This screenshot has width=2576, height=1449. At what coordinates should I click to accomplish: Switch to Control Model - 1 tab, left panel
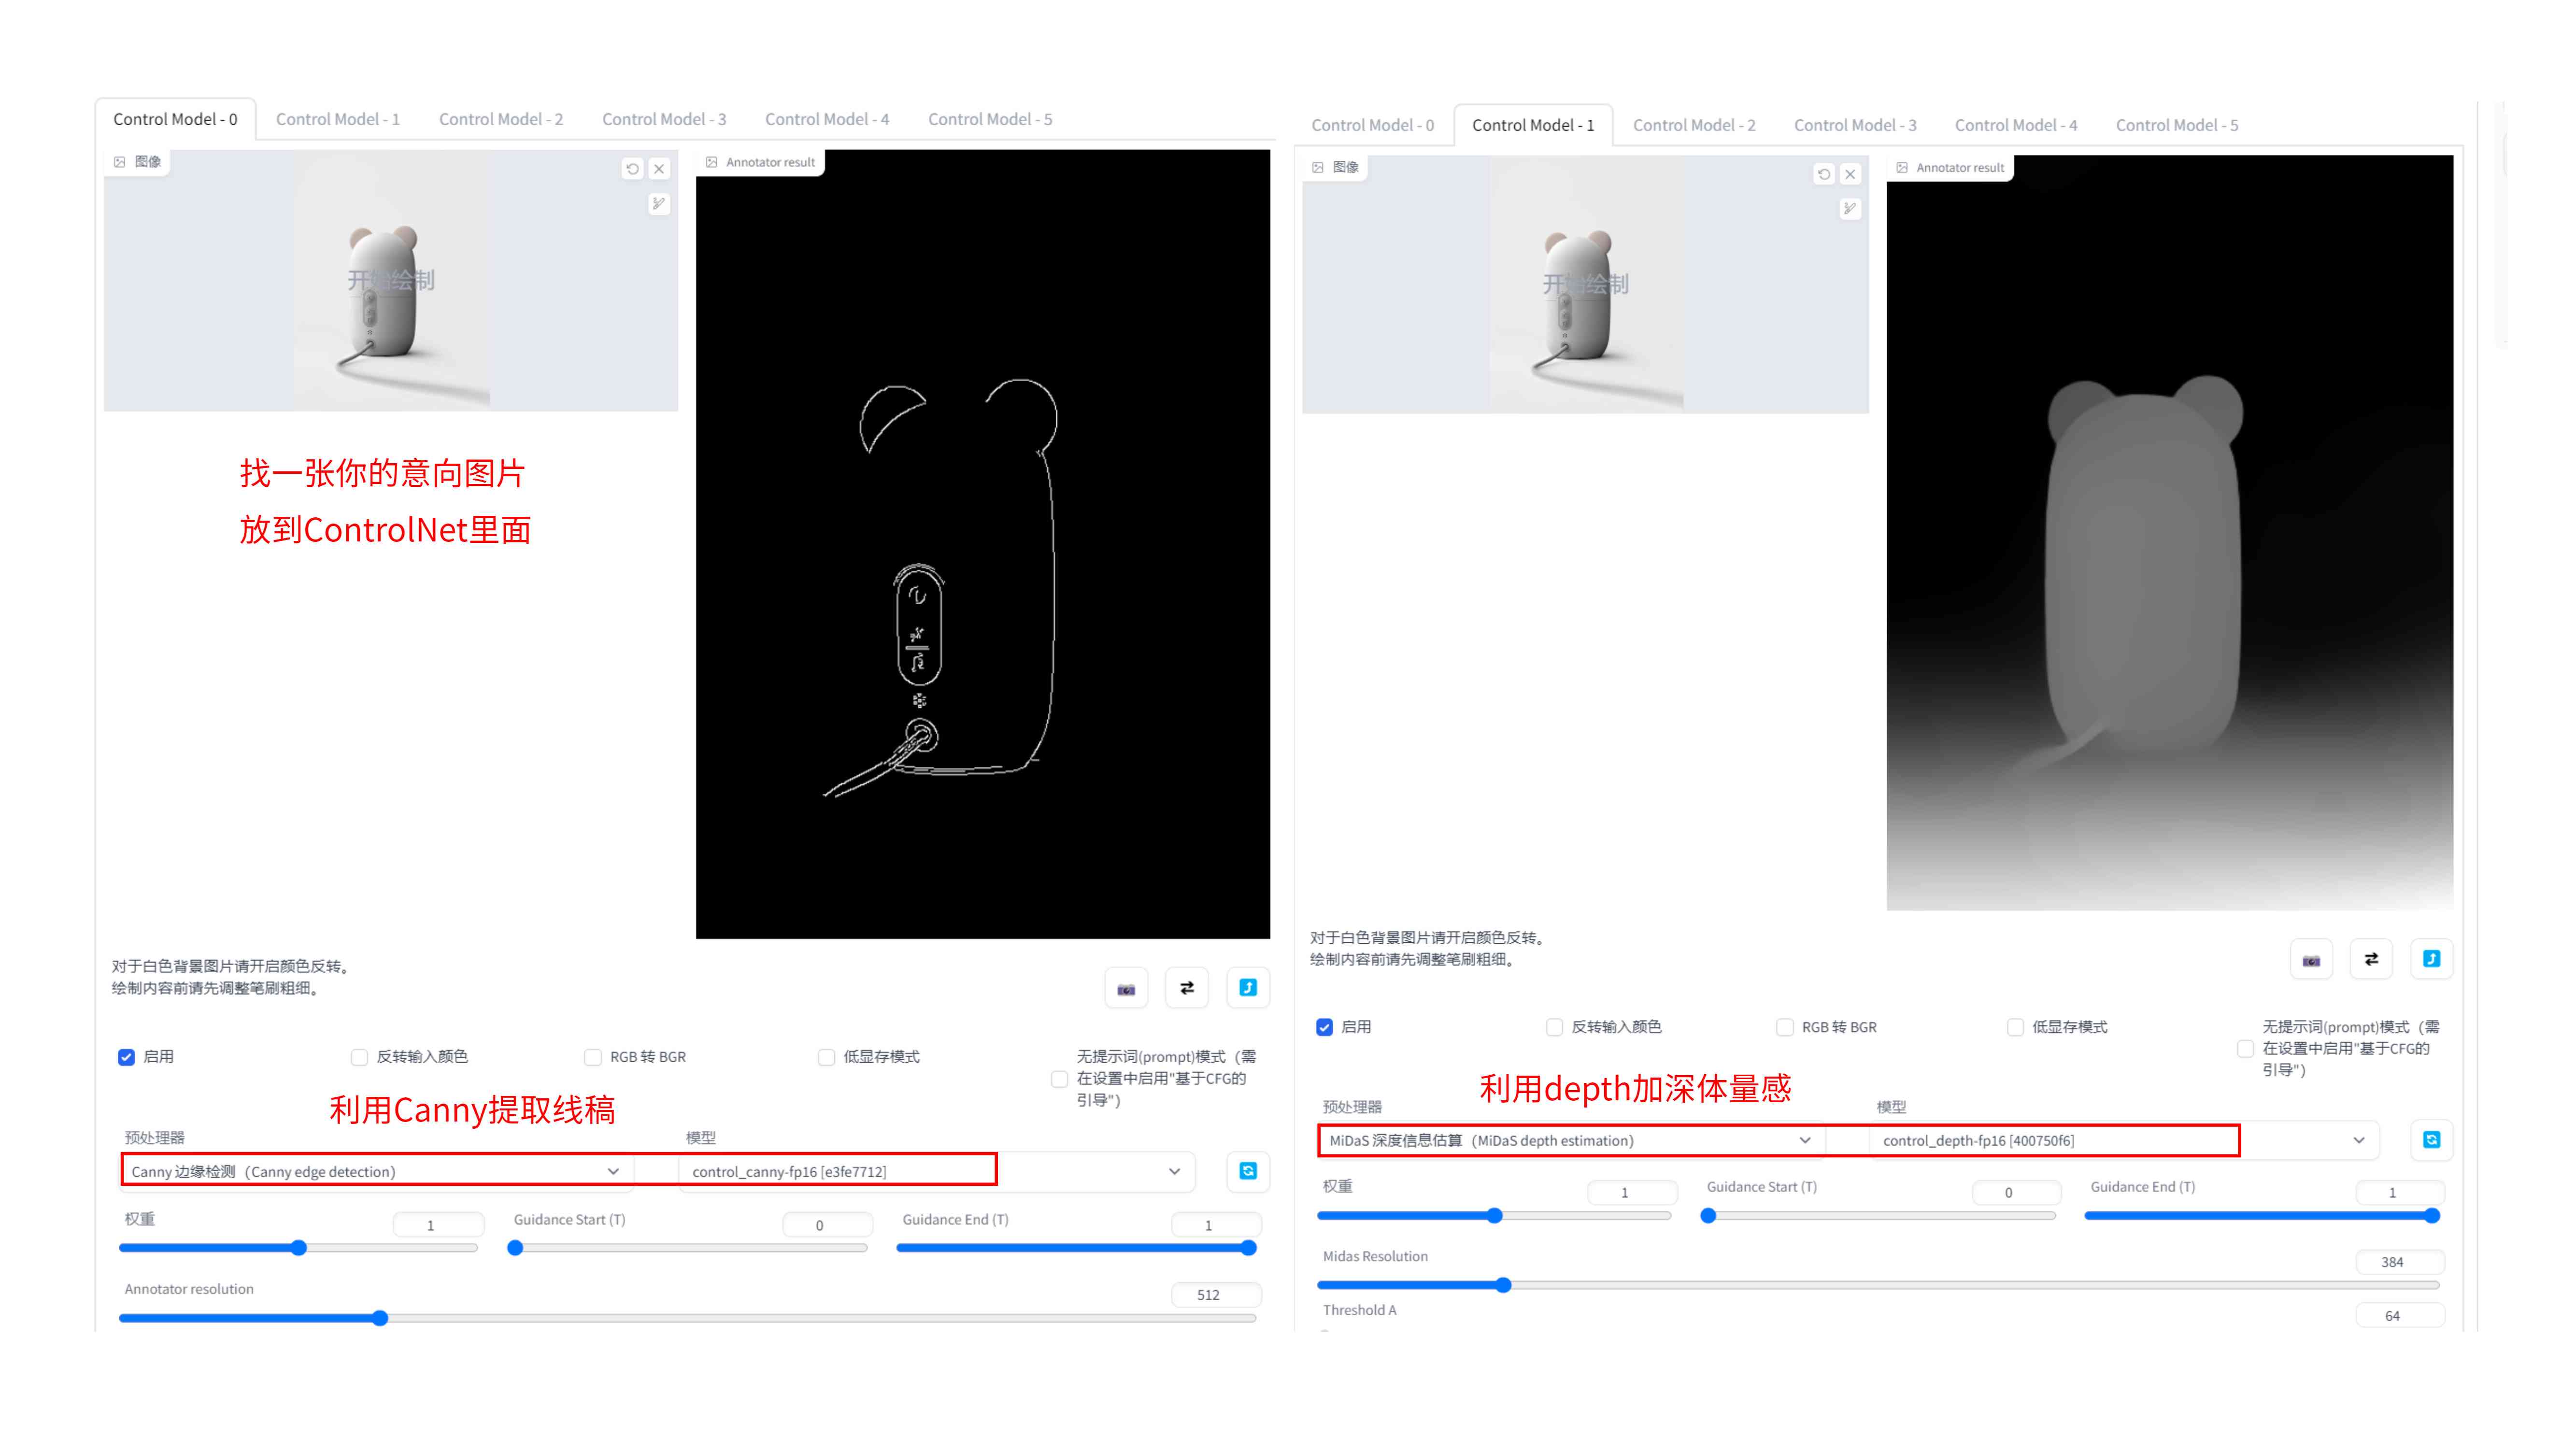pos(338,119)
